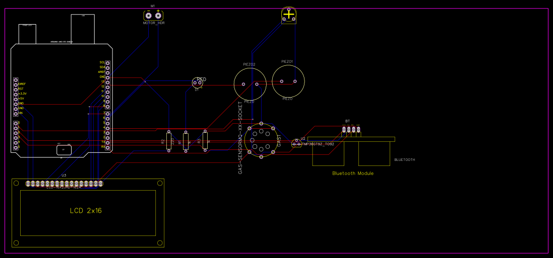Click the U3 designator above LCD

(x=64, y=176)
